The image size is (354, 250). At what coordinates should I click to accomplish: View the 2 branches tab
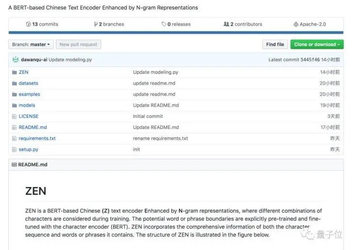(x=111, y=24)
